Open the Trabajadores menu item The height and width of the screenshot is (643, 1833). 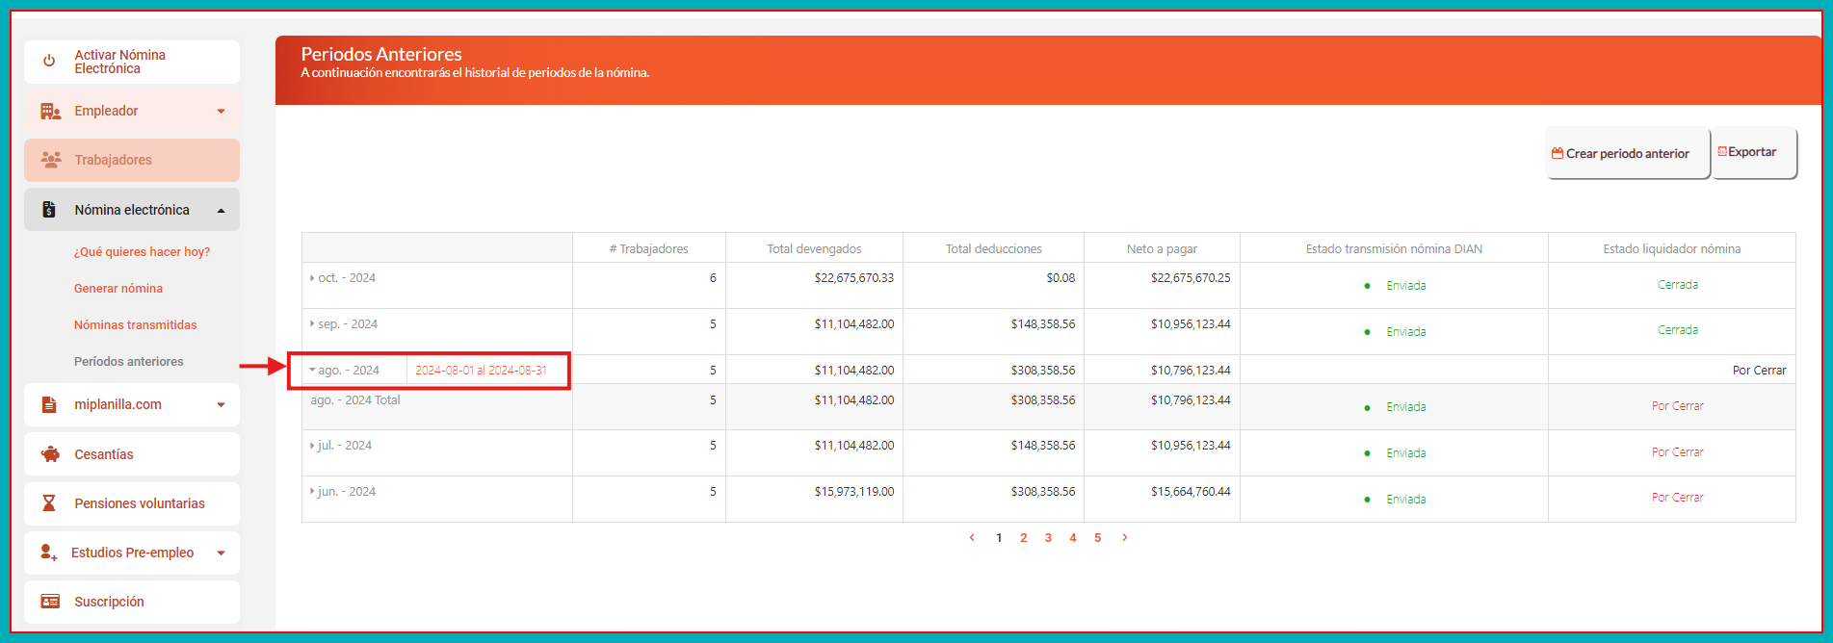coord(132,160)
